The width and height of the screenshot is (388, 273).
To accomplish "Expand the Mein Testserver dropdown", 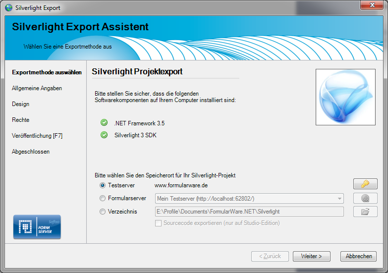I will (339, 199).
